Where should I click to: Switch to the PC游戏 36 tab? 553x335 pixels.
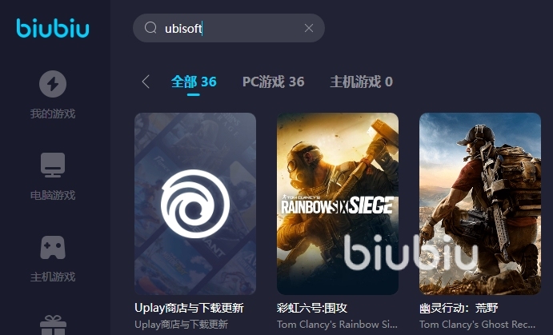coord(274,82)
